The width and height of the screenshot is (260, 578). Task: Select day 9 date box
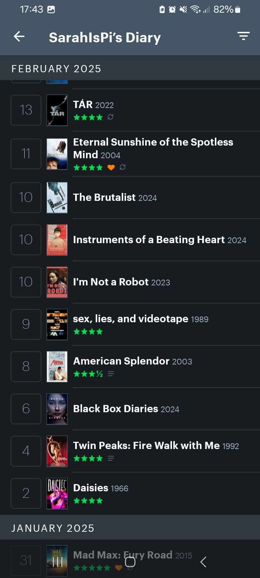pos(26,324)
